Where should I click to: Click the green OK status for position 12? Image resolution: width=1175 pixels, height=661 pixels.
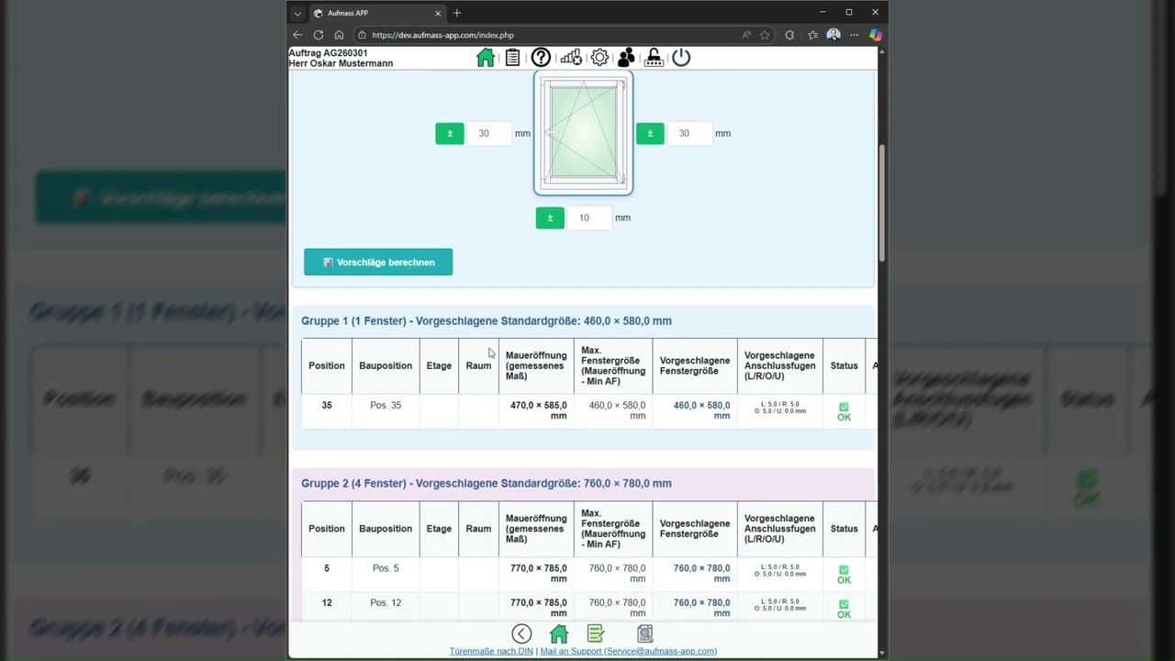[x=844, y=609]
